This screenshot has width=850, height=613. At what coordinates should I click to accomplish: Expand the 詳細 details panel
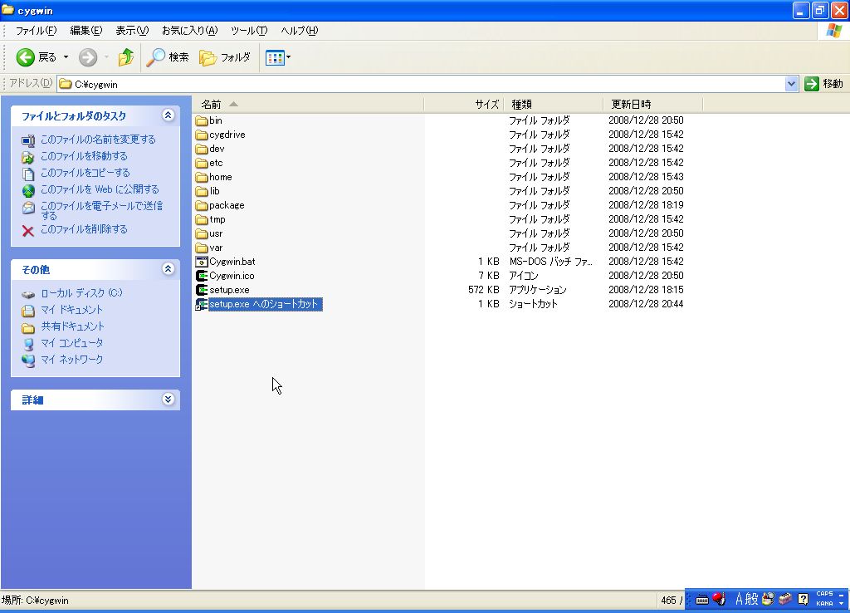click(x=168, y=400)
